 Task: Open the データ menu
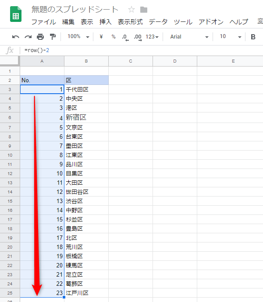158,22
